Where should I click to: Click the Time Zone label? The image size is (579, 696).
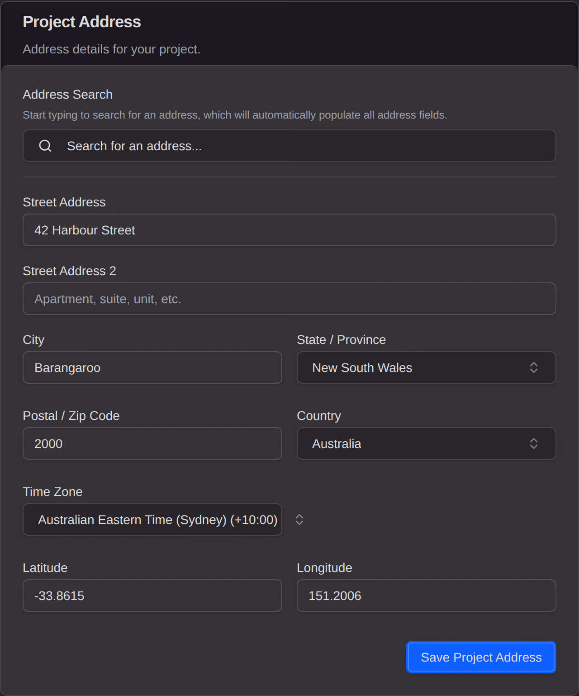(x=53, y=491)
